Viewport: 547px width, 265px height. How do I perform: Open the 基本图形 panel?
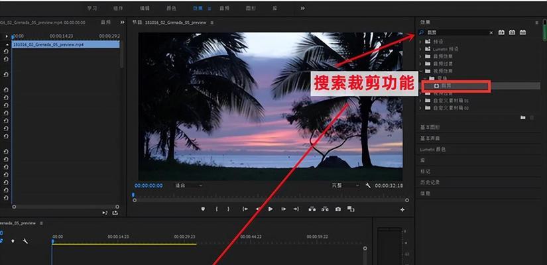pos(430,127)
